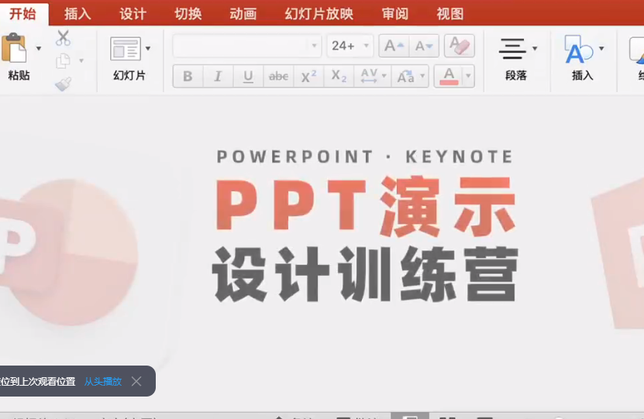Switch to the 开始 ribbon tab
The image size is (644, 419).
click(x=23, y=13)
